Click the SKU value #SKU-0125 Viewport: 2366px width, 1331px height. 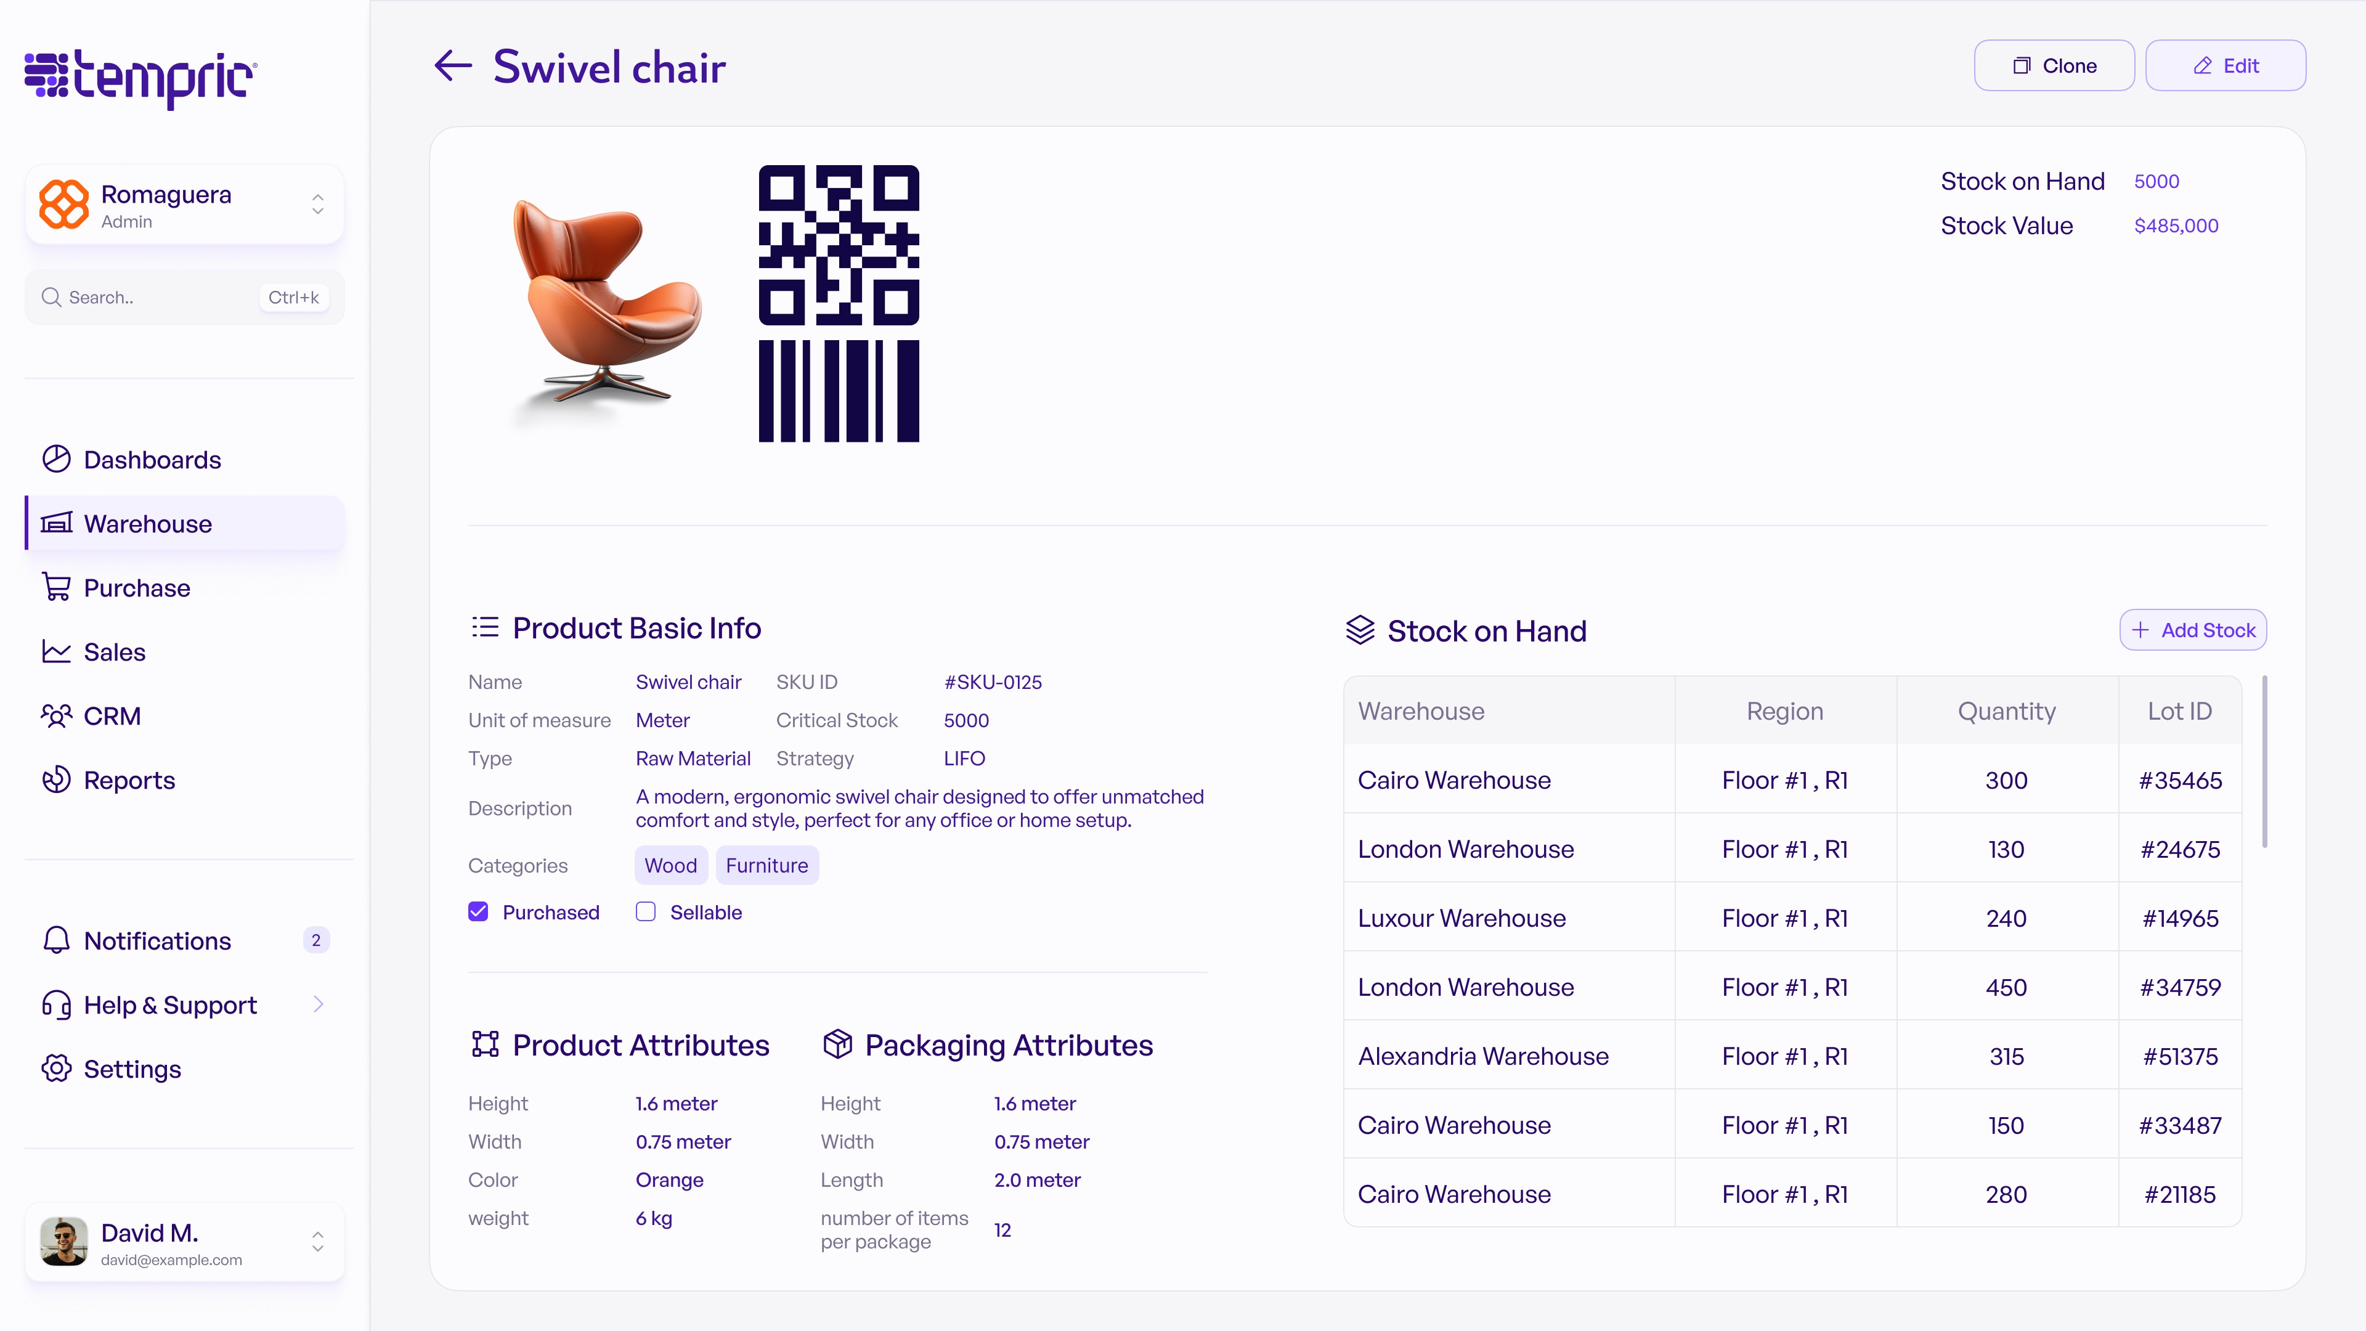coord(993,682)
